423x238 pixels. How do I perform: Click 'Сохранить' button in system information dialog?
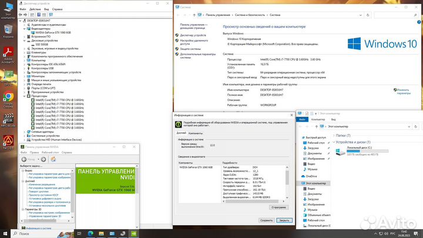point(266,220)
